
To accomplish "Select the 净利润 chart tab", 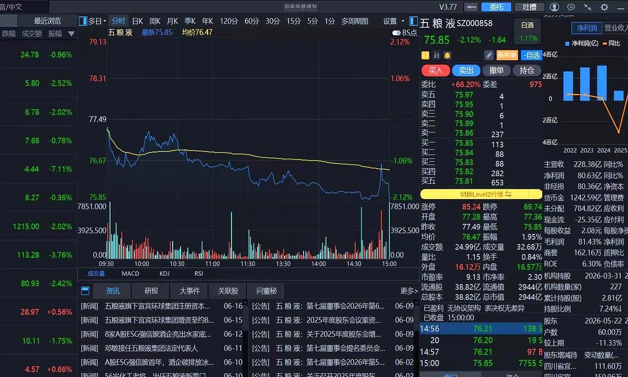I will [x=587, y=28].
